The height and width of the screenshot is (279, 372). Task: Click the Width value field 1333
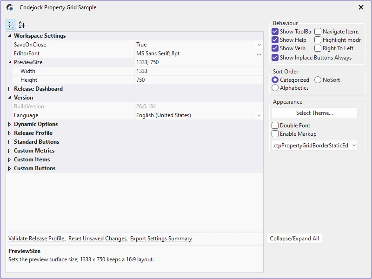tap(199, 71)
